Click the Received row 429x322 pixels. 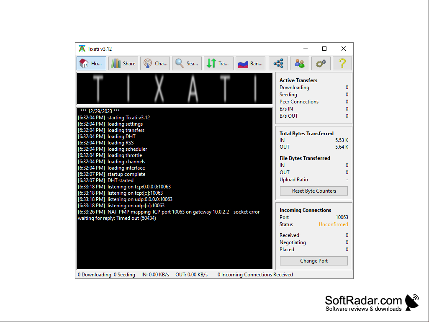click(x=314, y=235)
